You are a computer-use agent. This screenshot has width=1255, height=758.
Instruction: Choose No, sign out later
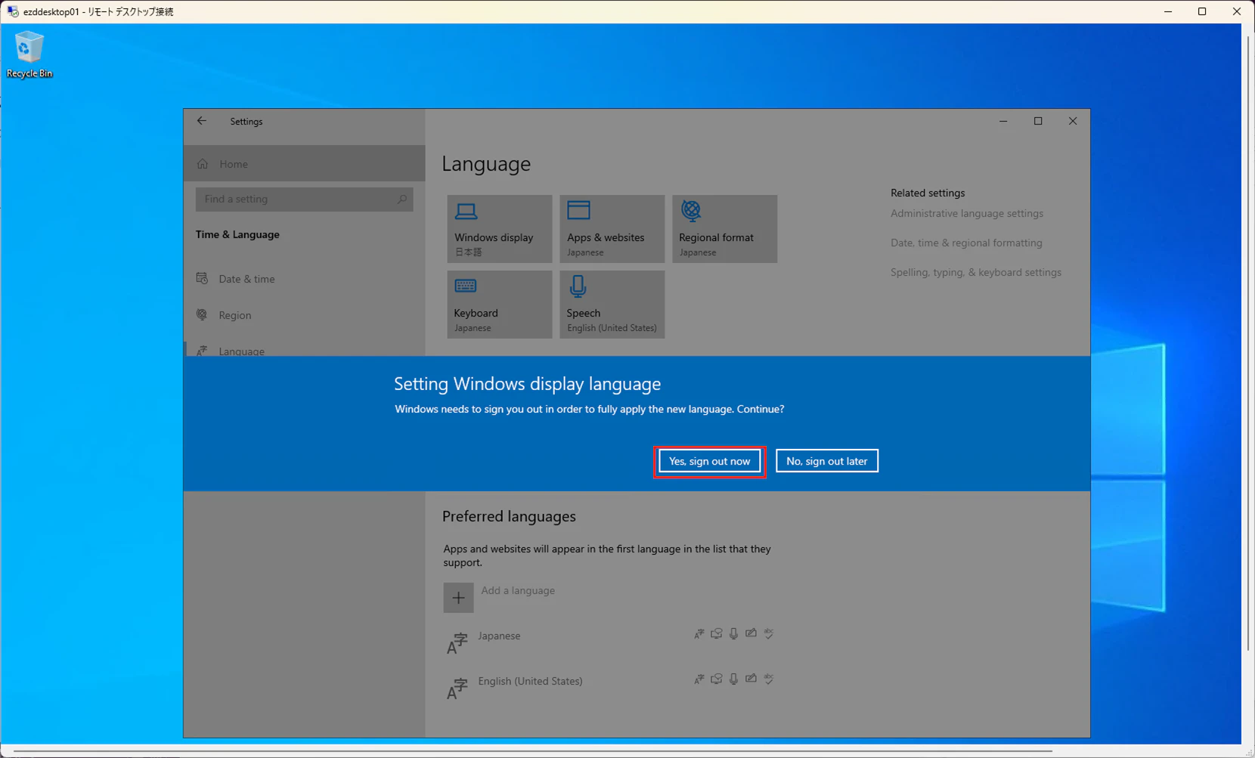click(827, 461)
